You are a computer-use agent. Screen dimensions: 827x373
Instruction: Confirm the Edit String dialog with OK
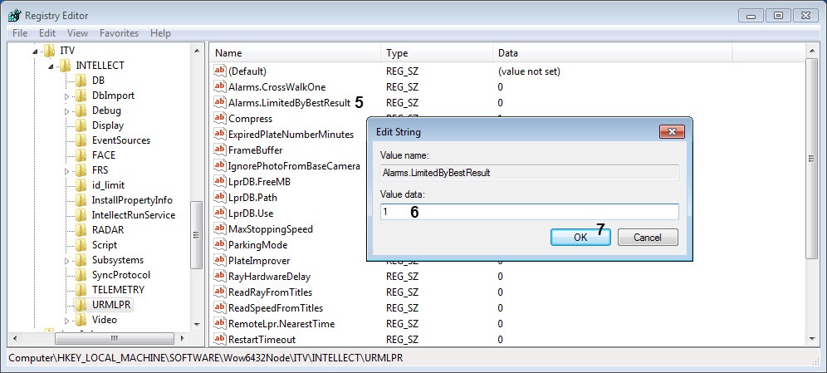[580, 237]
